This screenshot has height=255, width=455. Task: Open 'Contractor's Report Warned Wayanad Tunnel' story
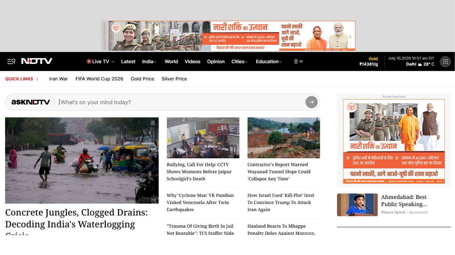279,172
